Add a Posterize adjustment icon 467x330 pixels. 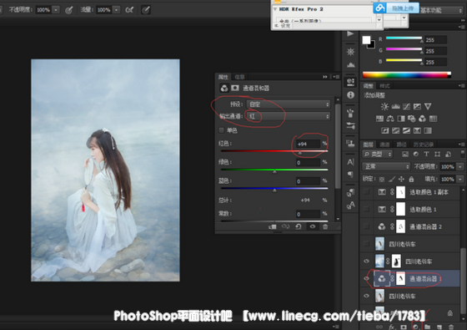(395, 130)
